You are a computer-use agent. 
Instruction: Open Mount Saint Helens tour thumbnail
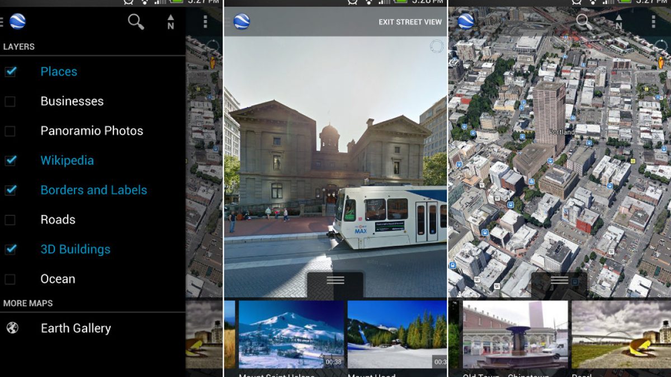291,334
